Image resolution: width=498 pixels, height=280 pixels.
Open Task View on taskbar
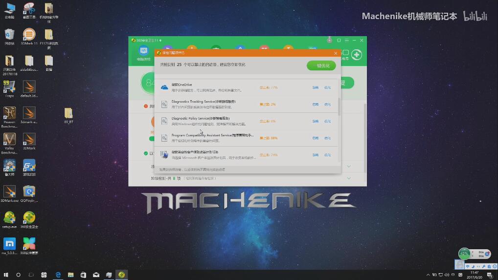(31, 275)
